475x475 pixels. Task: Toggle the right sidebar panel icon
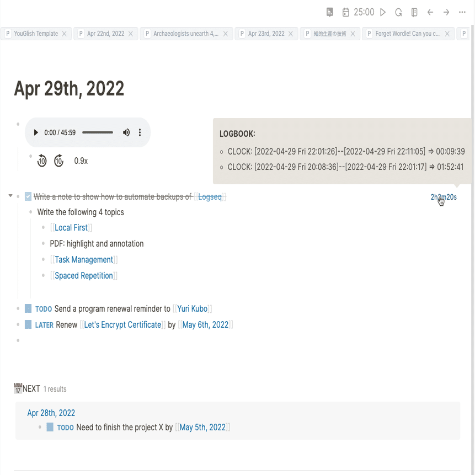(414, 12)
